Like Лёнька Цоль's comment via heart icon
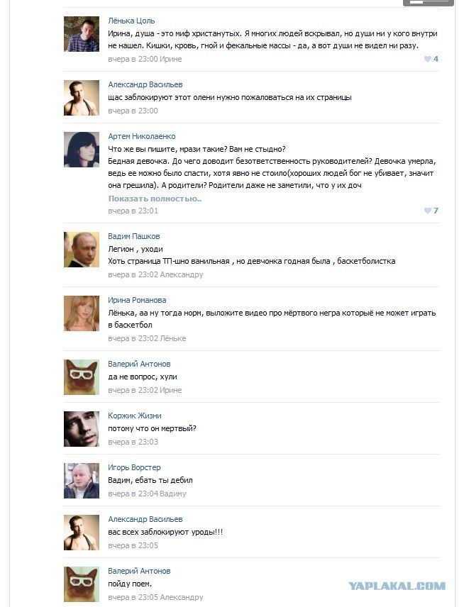The height and width of the screenshot is (607, 464). click(428, 59)
